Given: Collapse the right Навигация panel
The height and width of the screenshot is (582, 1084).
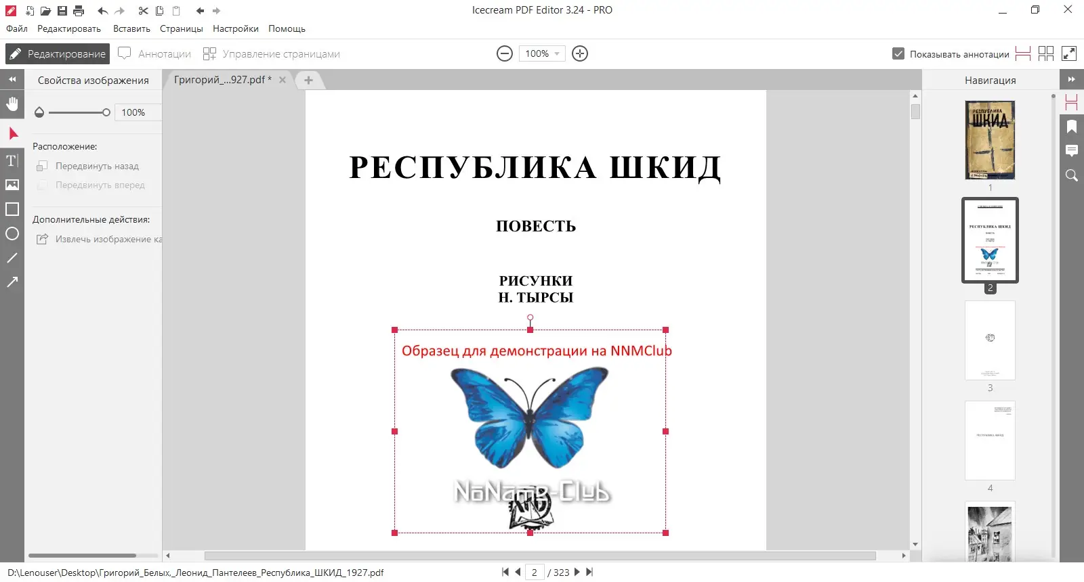Looking at the screenshot, I should (x=1072, y=79).
